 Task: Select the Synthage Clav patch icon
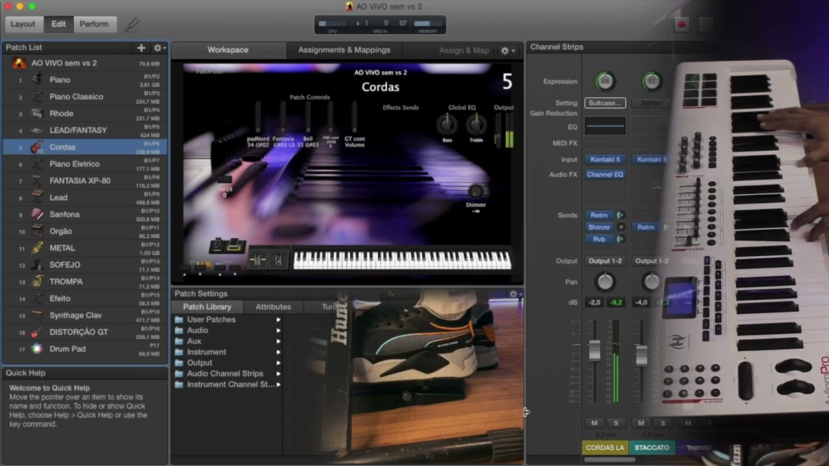click(x=38, y=315)
